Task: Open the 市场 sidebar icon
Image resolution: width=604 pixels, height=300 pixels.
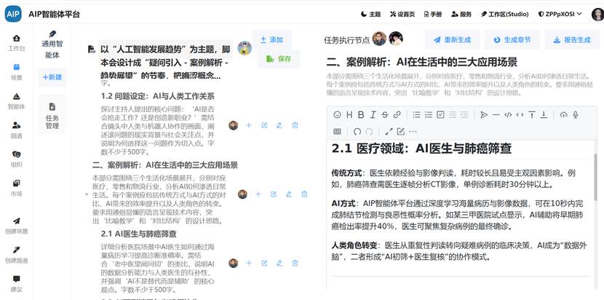Action: pyautogui.click(x=16, y=188)
